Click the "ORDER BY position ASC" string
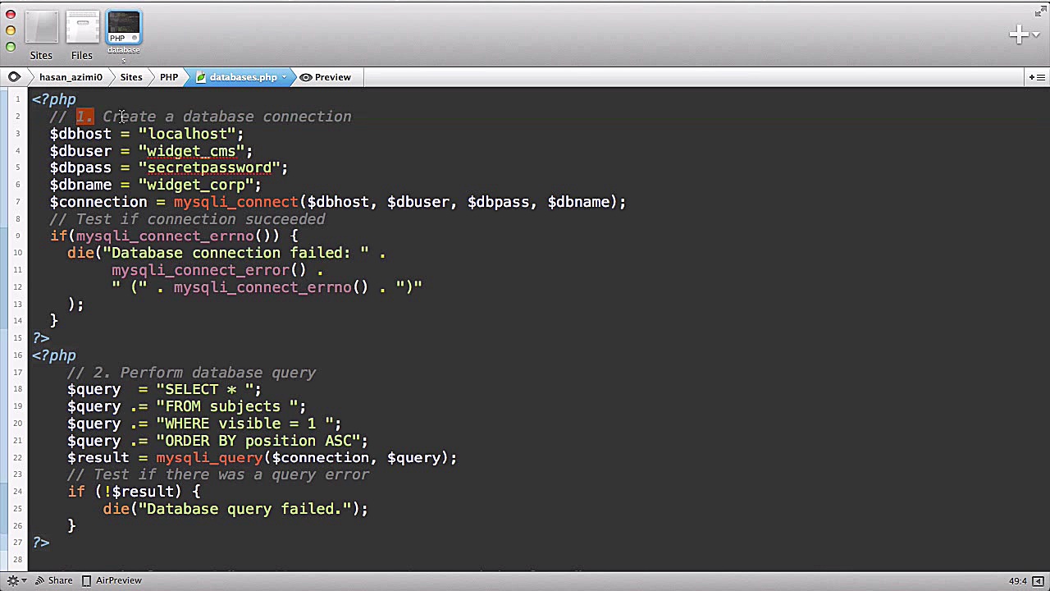The width and height of the screenshot is (1050, 591). pos(258,441)
